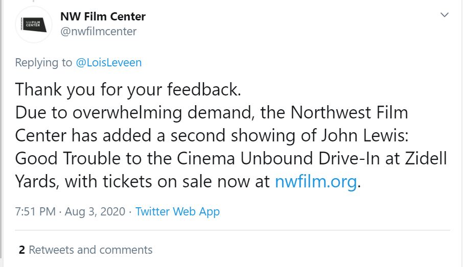
Task: Click the NW Film Center profile avatar
Action: pos(34,24)
